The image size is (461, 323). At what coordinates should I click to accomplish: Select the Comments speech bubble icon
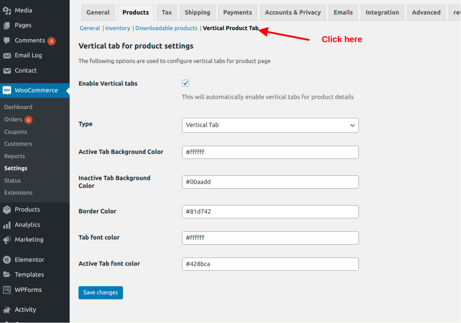pyautogui.click(x=8, y=40)
